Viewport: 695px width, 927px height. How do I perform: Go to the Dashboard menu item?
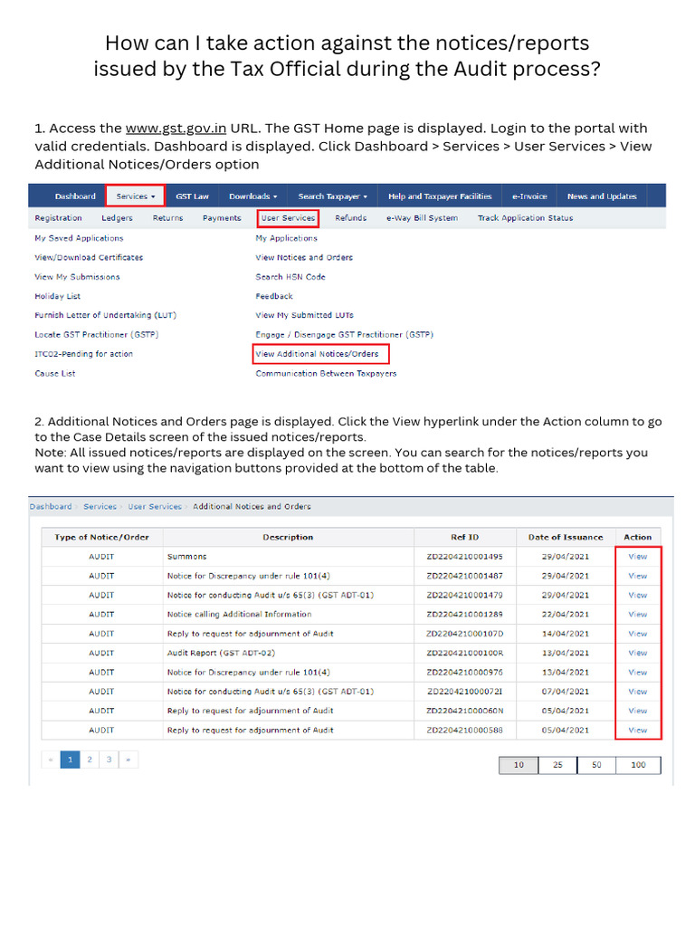[x=75, y=196]
